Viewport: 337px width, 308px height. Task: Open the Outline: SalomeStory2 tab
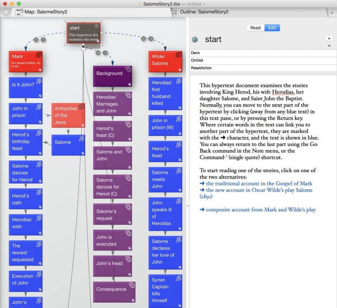[x=204, y=12]
